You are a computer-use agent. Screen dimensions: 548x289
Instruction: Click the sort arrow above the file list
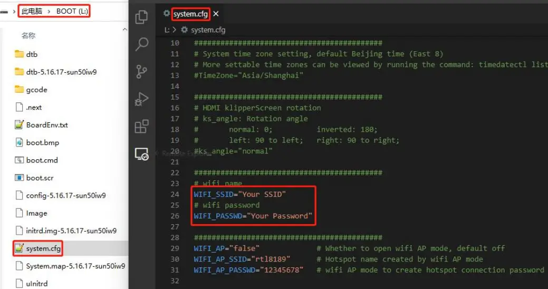pyautogui.click(x=125, y=30)
